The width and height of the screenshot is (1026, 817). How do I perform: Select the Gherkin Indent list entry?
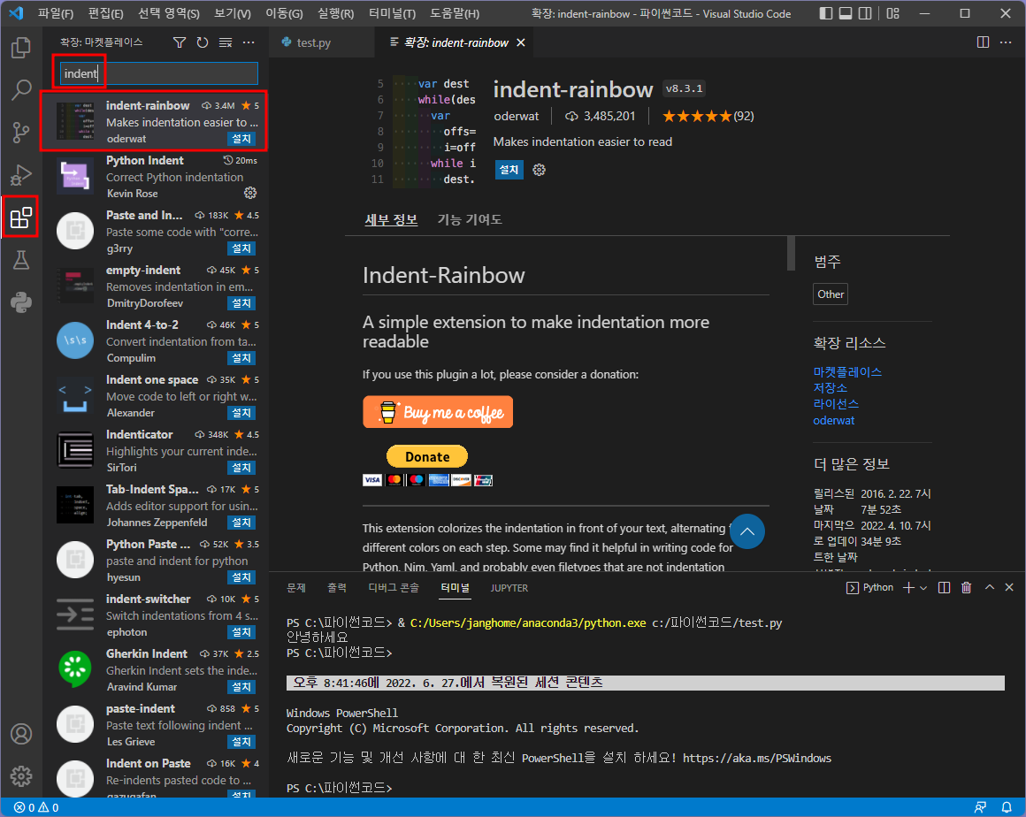point(156,670)
